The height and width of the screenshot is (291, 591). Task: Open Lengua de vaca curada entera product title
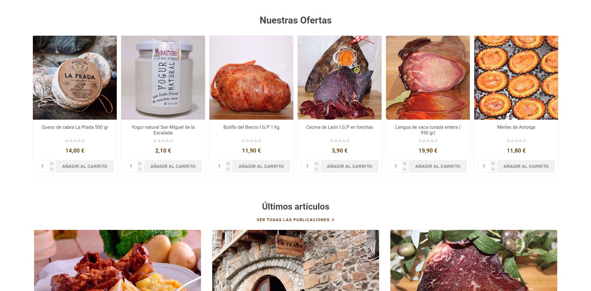pyautogui.click(x=428, y=130)
